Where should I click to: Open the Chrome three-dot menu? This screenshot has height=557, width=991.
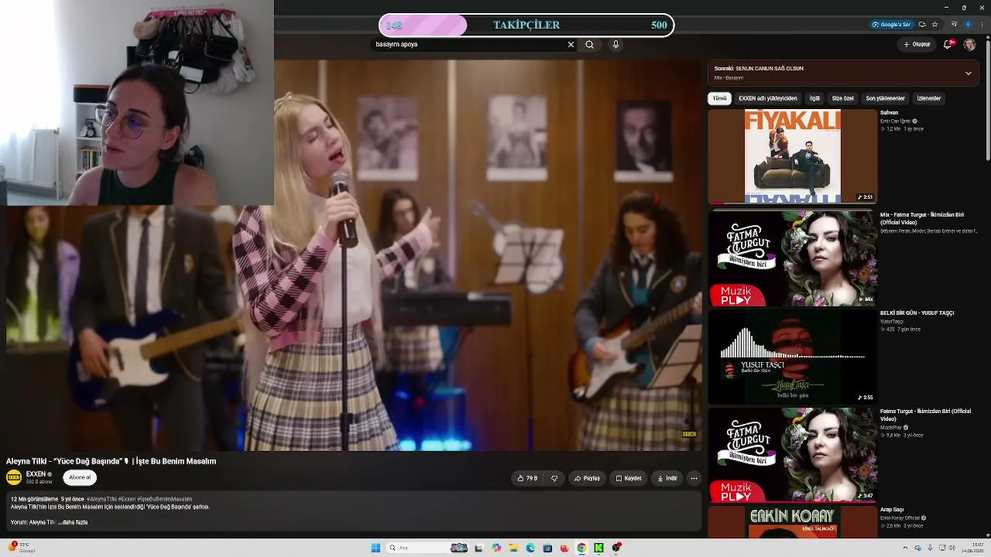[982, 25]
